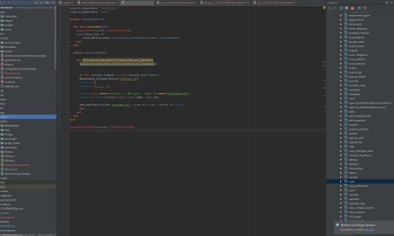This screenshot has width=394, height=236.
Task: Expand the enumerations table node
Action: pyautogui.click(x=341, y=37)
